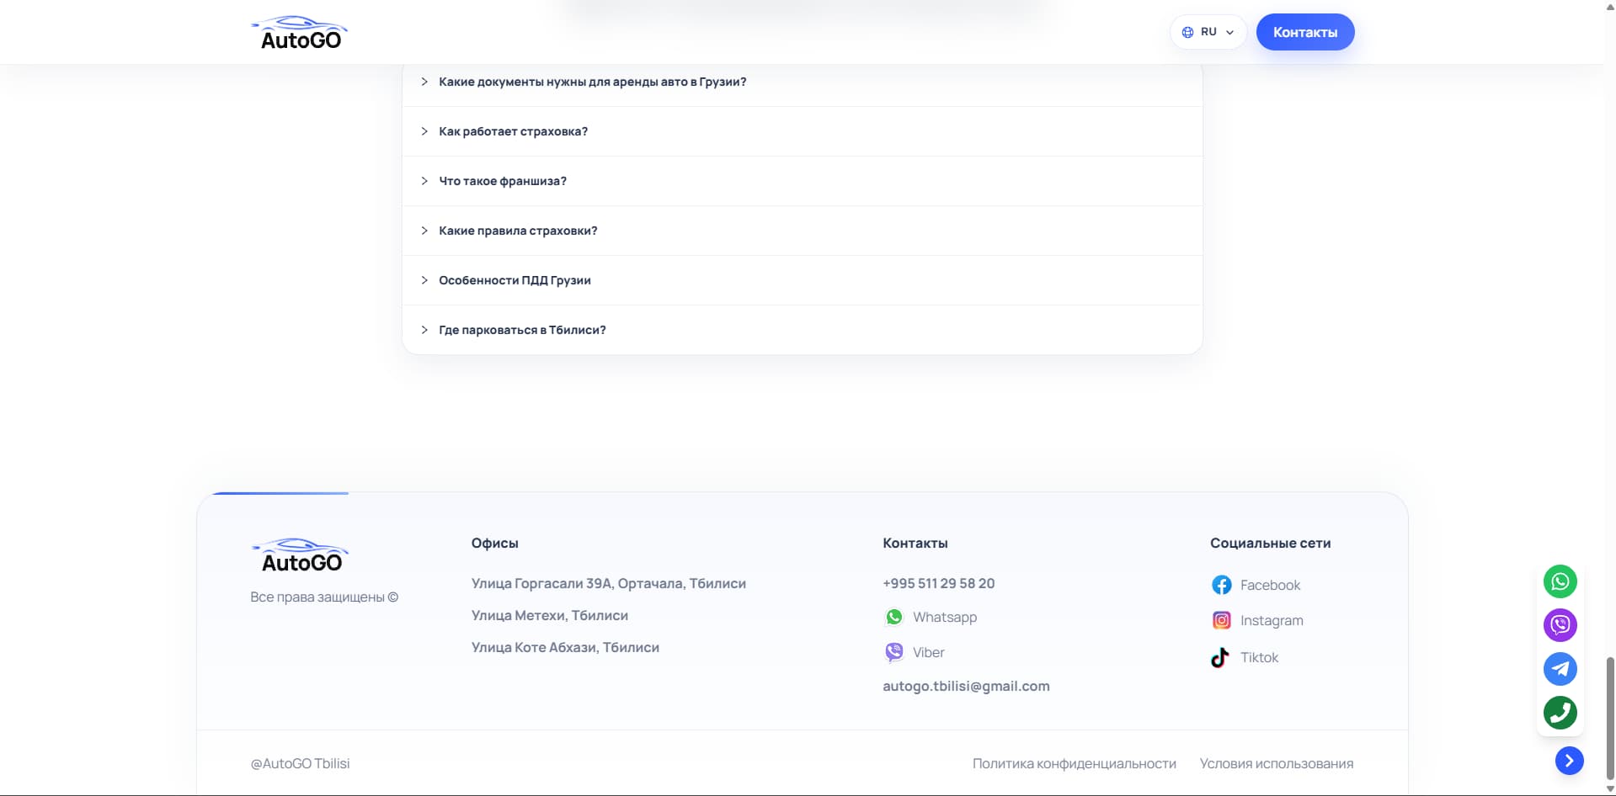Viewport: 1616px width, 796px height.
Task: Click the TikTok icon in the footer
Action: pos(1220,657)
